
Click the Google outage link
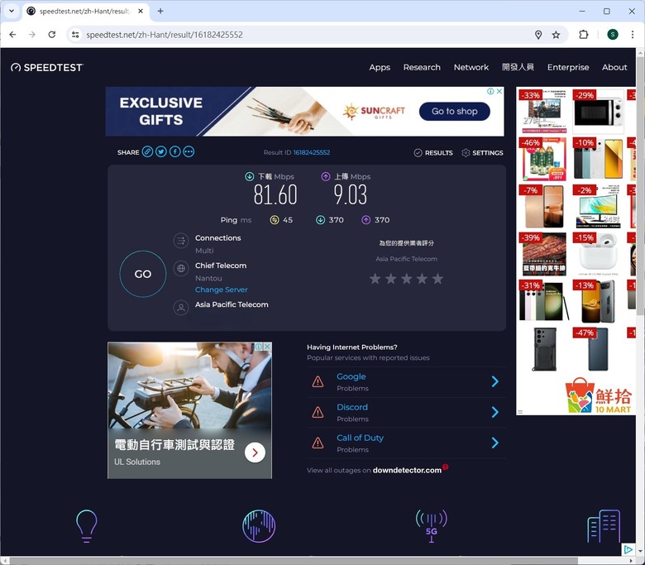coord(351,376)
